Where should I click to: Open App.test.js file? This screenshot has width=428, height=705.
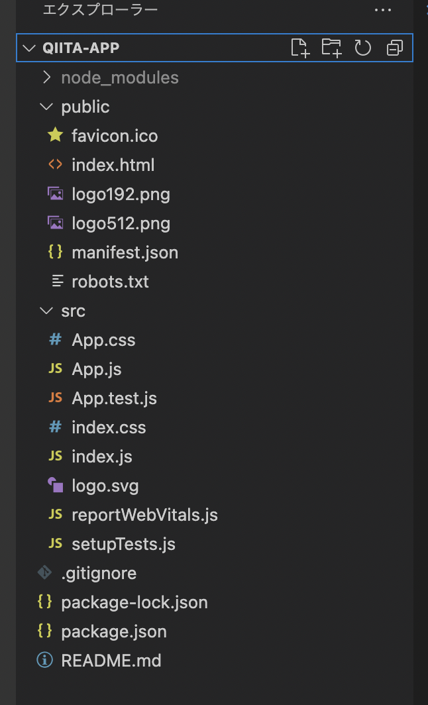click(x=114, y=398)
